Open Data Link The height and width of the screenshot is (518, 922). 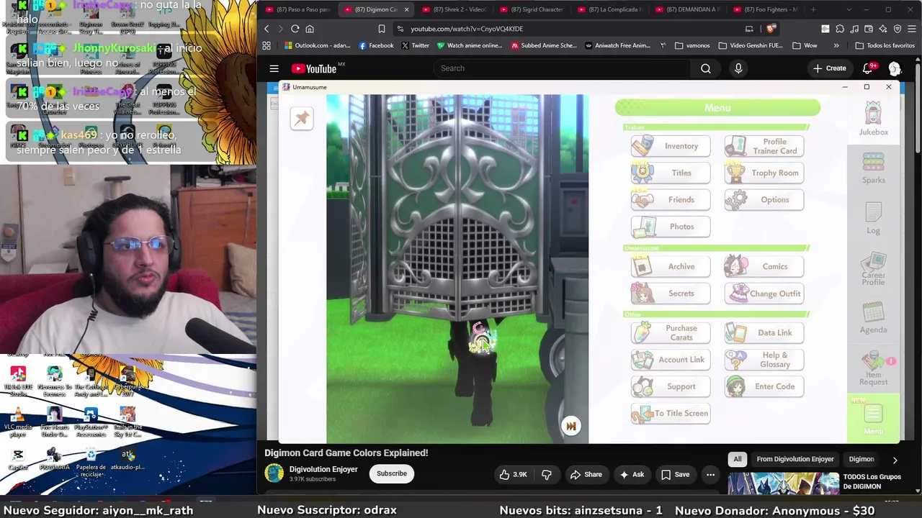pos(764,332)
